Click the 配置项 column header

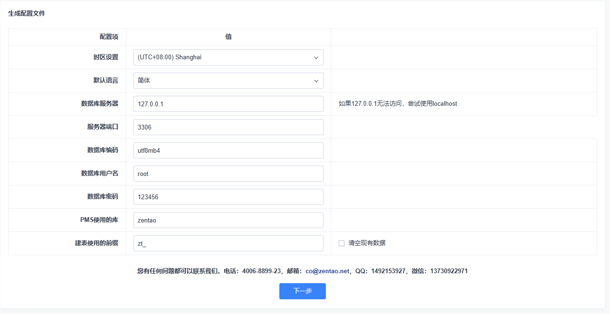(109, 37)
